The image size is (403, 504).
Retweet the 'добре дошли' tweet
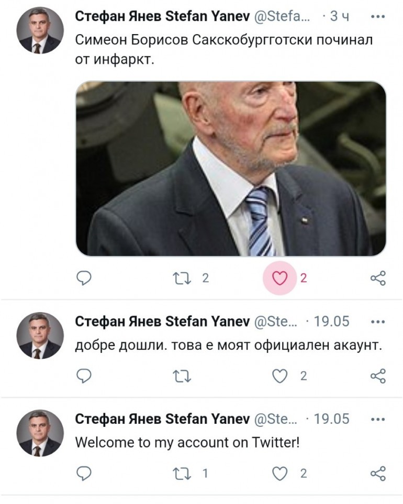click(184, 376)
